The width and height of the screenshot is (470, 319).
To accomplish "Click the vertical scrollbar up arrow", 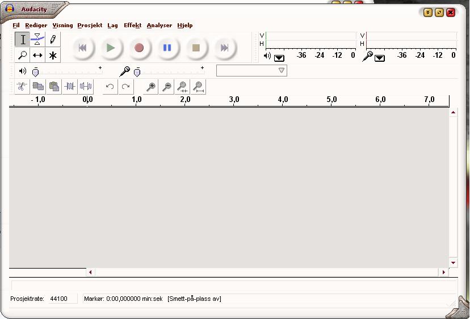I will 453,112.
